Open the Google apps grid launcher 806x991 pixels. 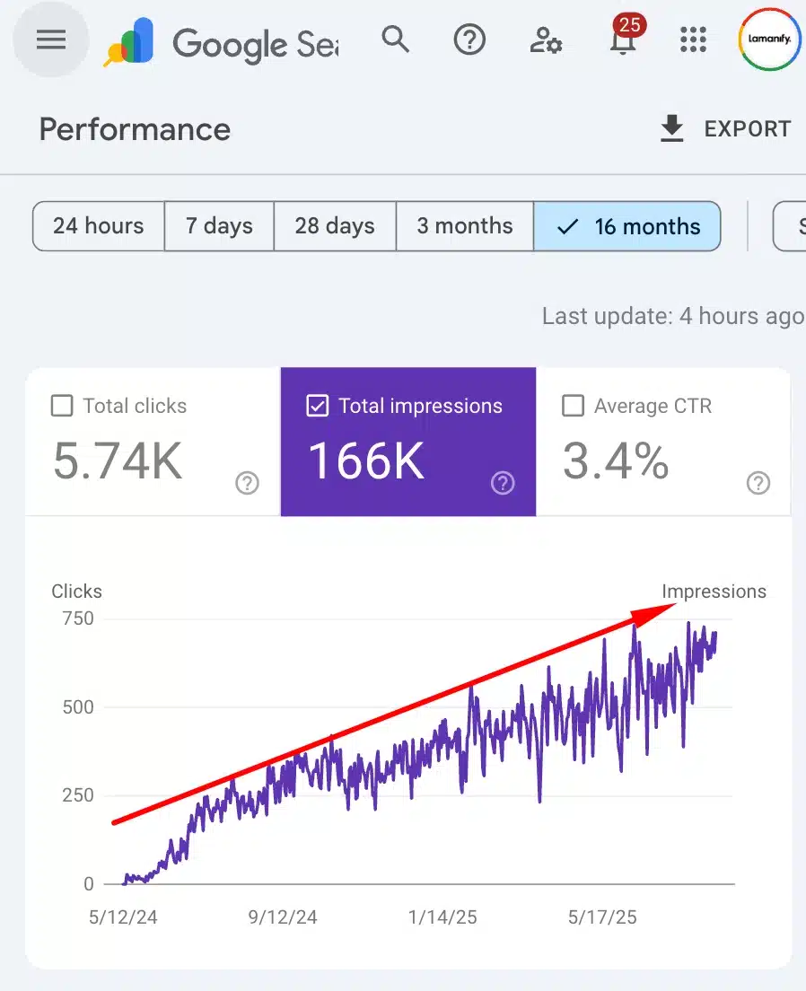click(x=693, y=39)
